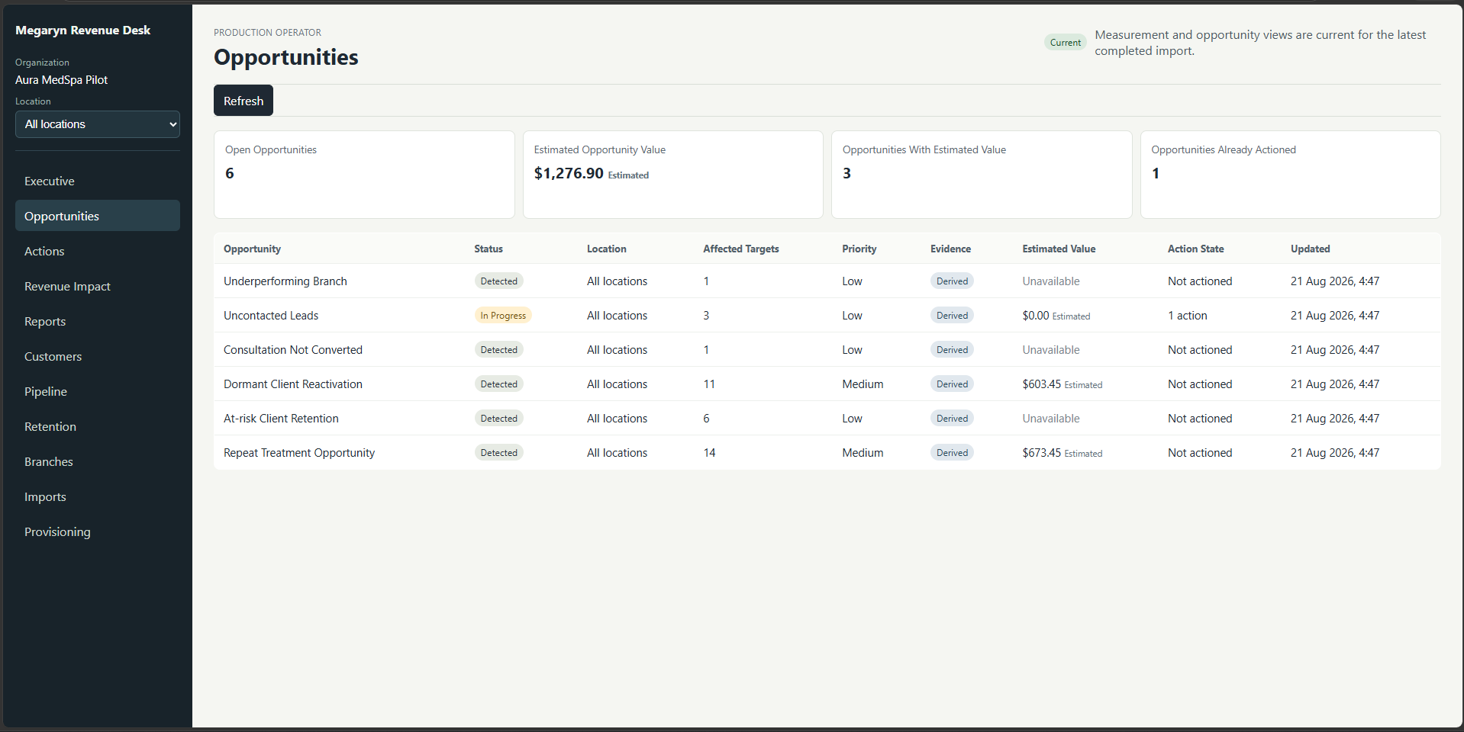Click the Opportunity column header
This screenshot has width=1464, height=732.
click(252, 249)
